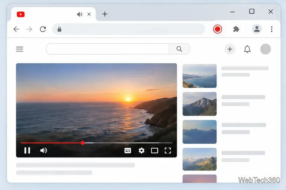
Task: Open a new browser tab
Action: [105, 14]
